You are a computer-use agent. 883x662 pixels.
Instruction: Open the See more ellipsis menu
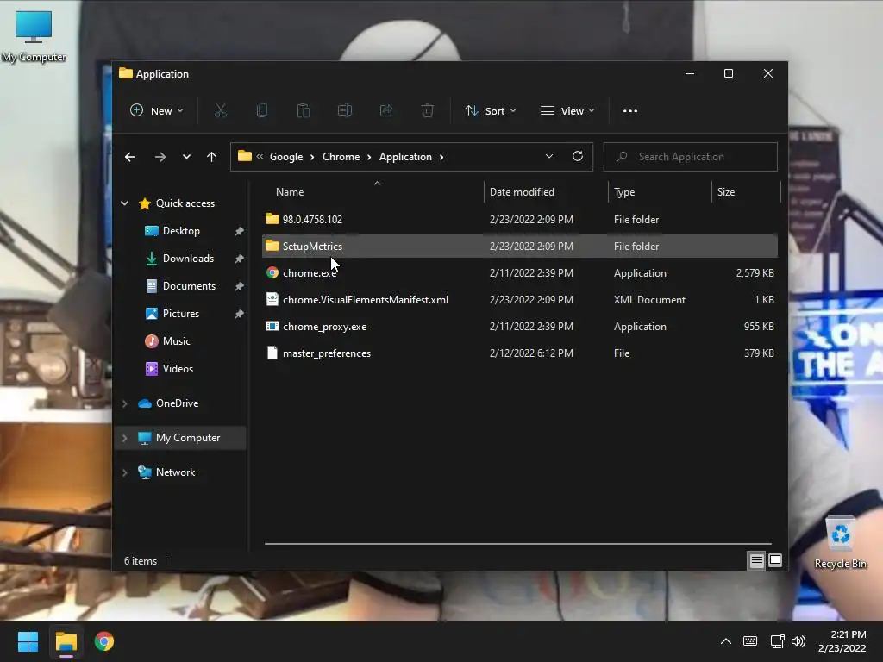click(x=630, y=111)
